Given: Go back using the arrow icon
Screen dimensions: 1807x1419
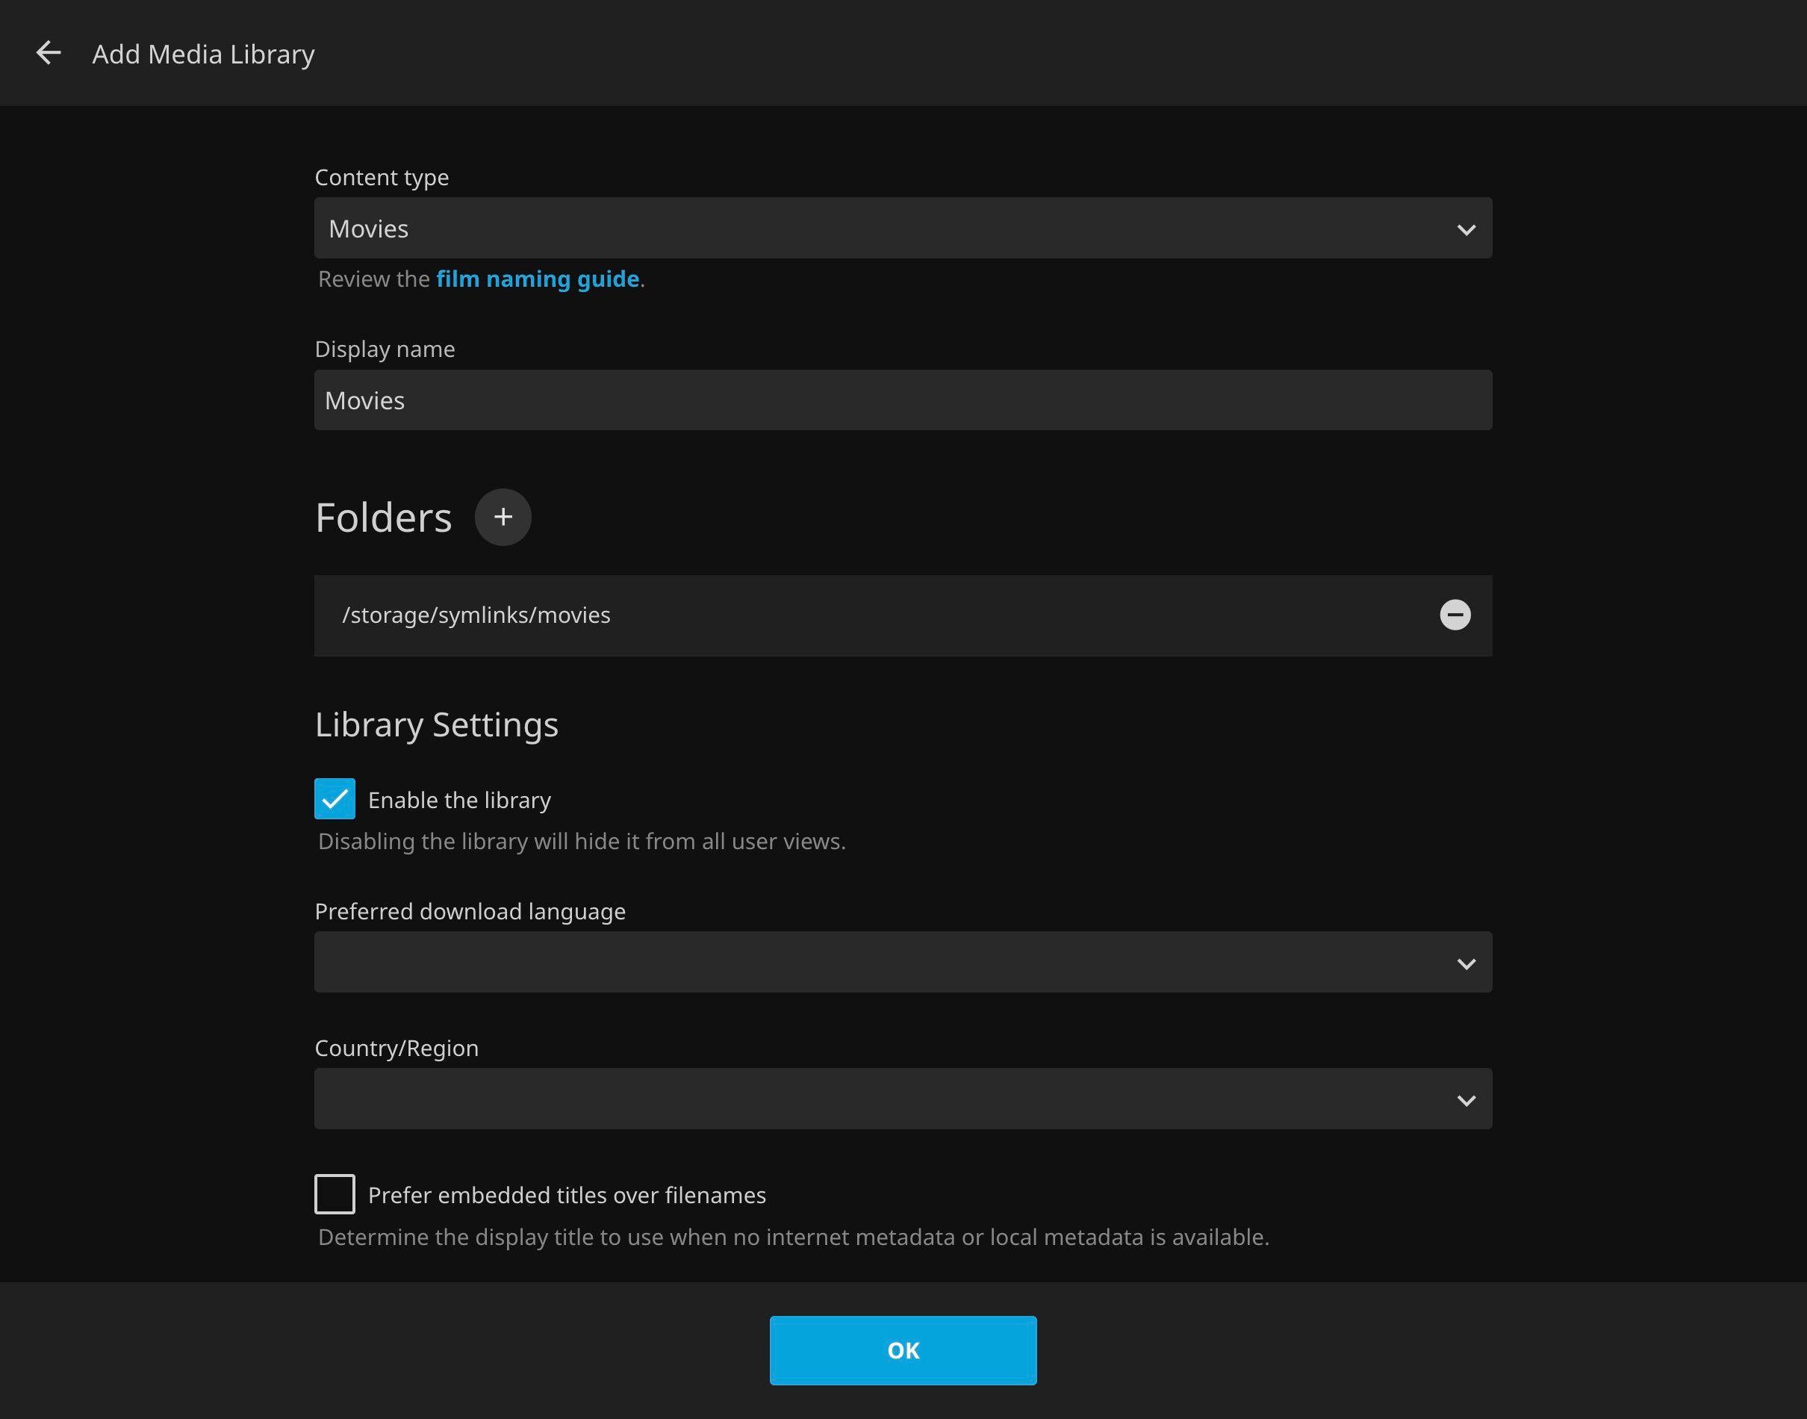Looking at the screenshot, I should pos(49,53).
